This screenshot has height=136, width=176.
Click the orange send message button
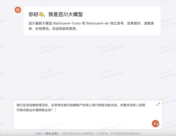155,124
